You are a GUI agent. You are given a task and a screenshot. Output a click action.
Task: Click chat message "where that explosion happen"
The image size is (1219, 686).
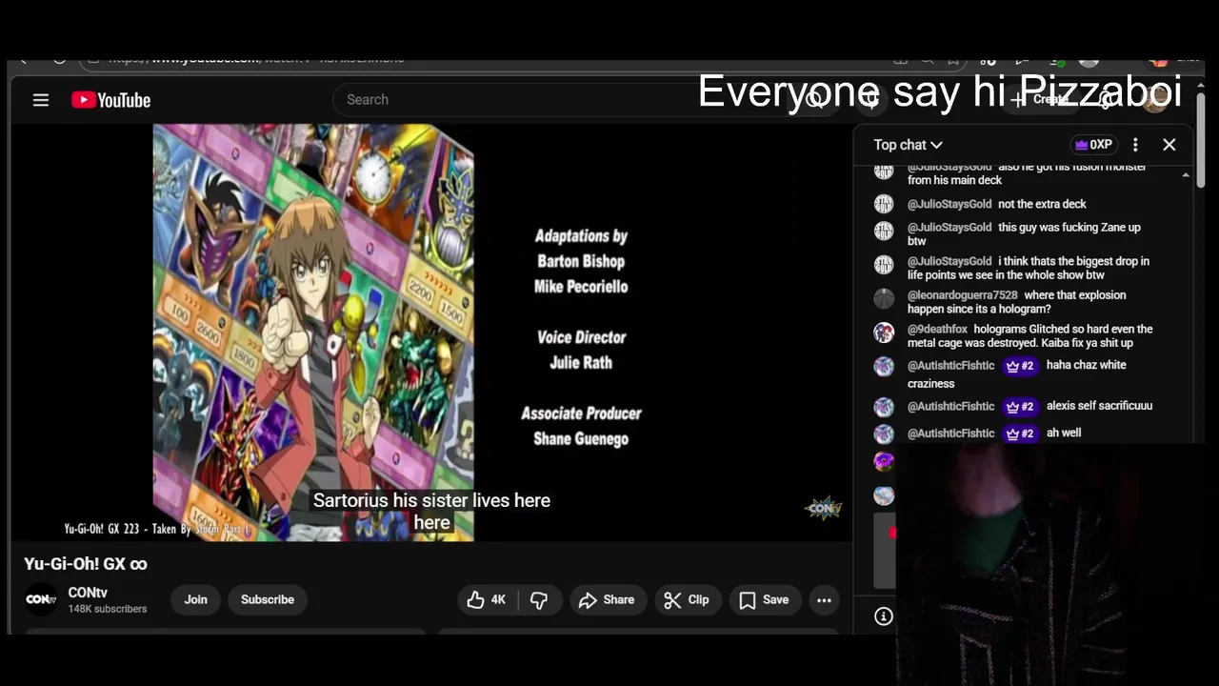1016,302
